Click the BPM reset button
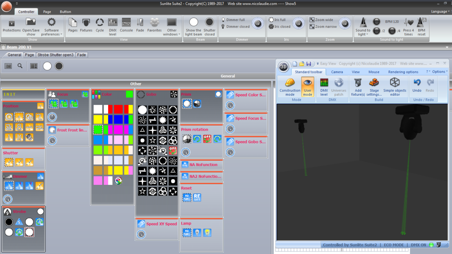This screenshot has height=254, width=452. (x=422, y=27)
